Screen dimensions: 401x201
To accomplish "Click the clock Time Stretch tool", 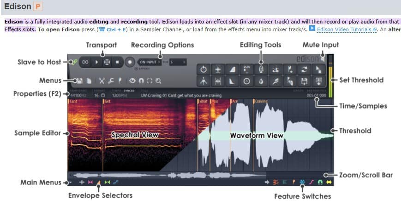I will click(246, 81).
